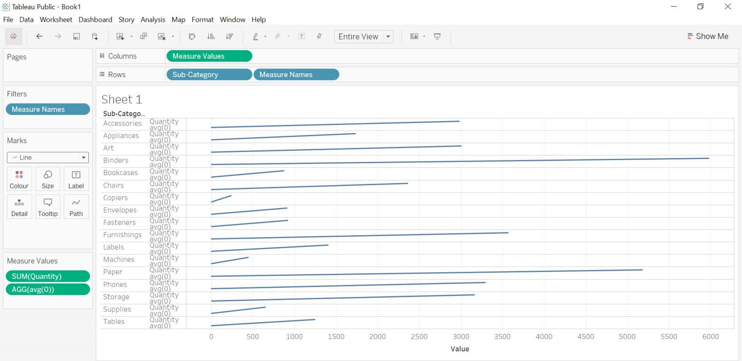Open the Entire View fit dropdown
The width and height of the screenshot is (742, 361).
coord(388,36)
